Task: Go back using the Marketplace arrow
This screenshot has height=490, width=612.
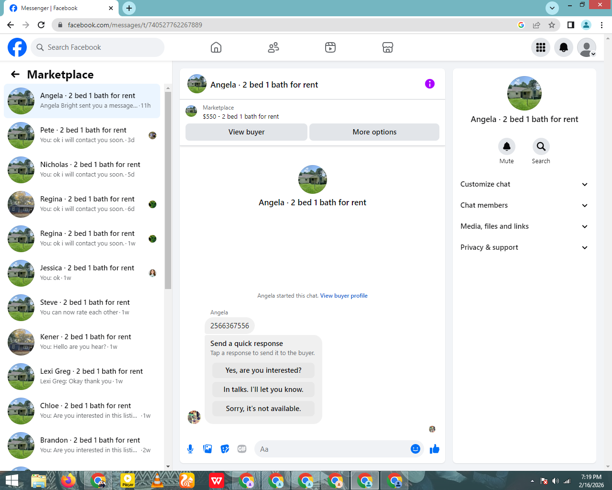Action: (x=15, y=74)
